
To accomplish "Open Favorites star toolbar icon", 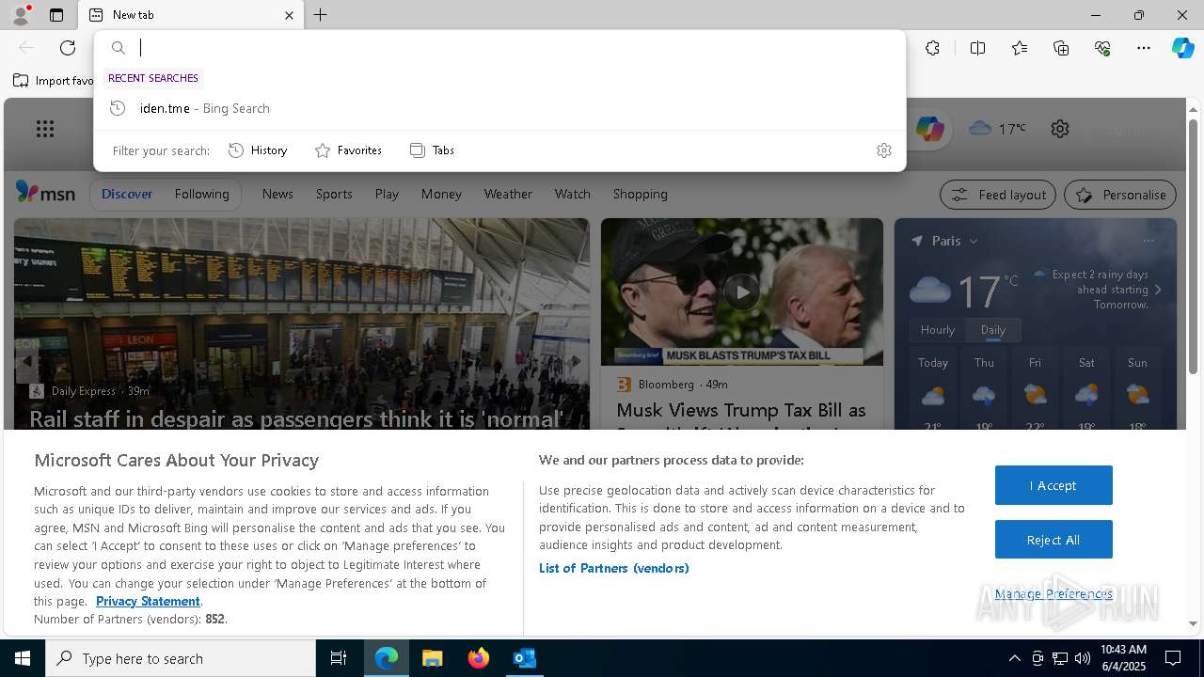I will (1020, 48).
